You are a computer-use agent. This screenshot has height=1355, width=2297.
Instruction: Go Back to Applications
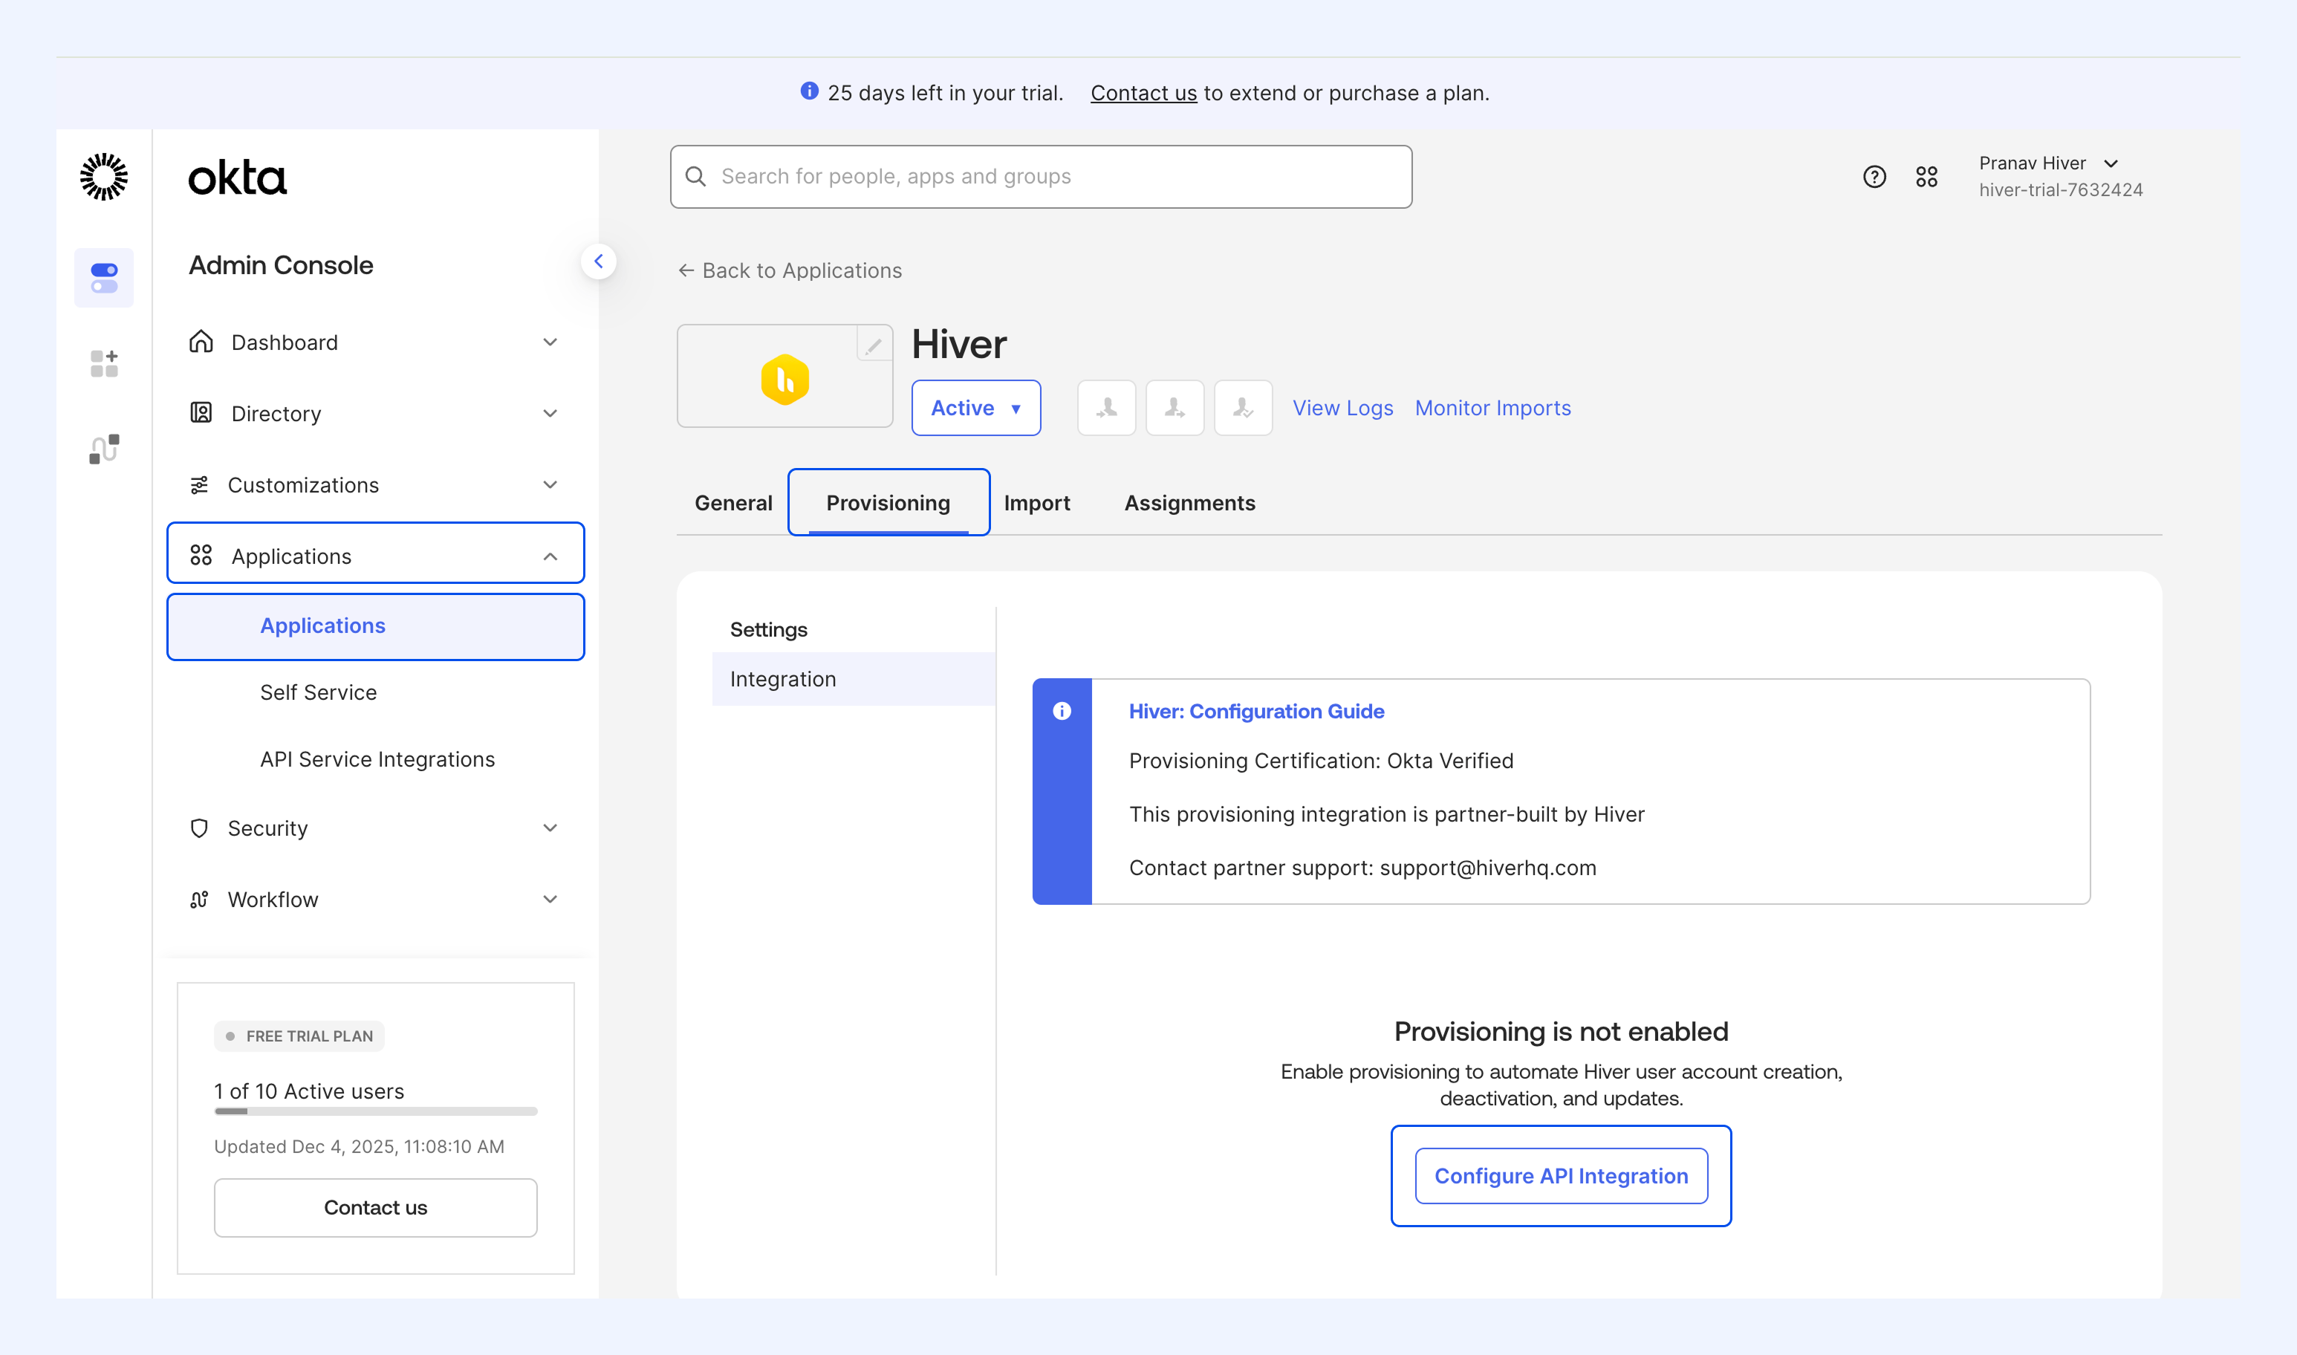point(790,270)
